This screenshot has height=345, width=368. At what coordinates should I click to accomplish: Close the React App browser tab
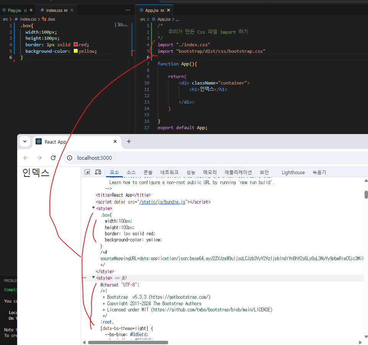pyautogui.click(x=115, y=141)
